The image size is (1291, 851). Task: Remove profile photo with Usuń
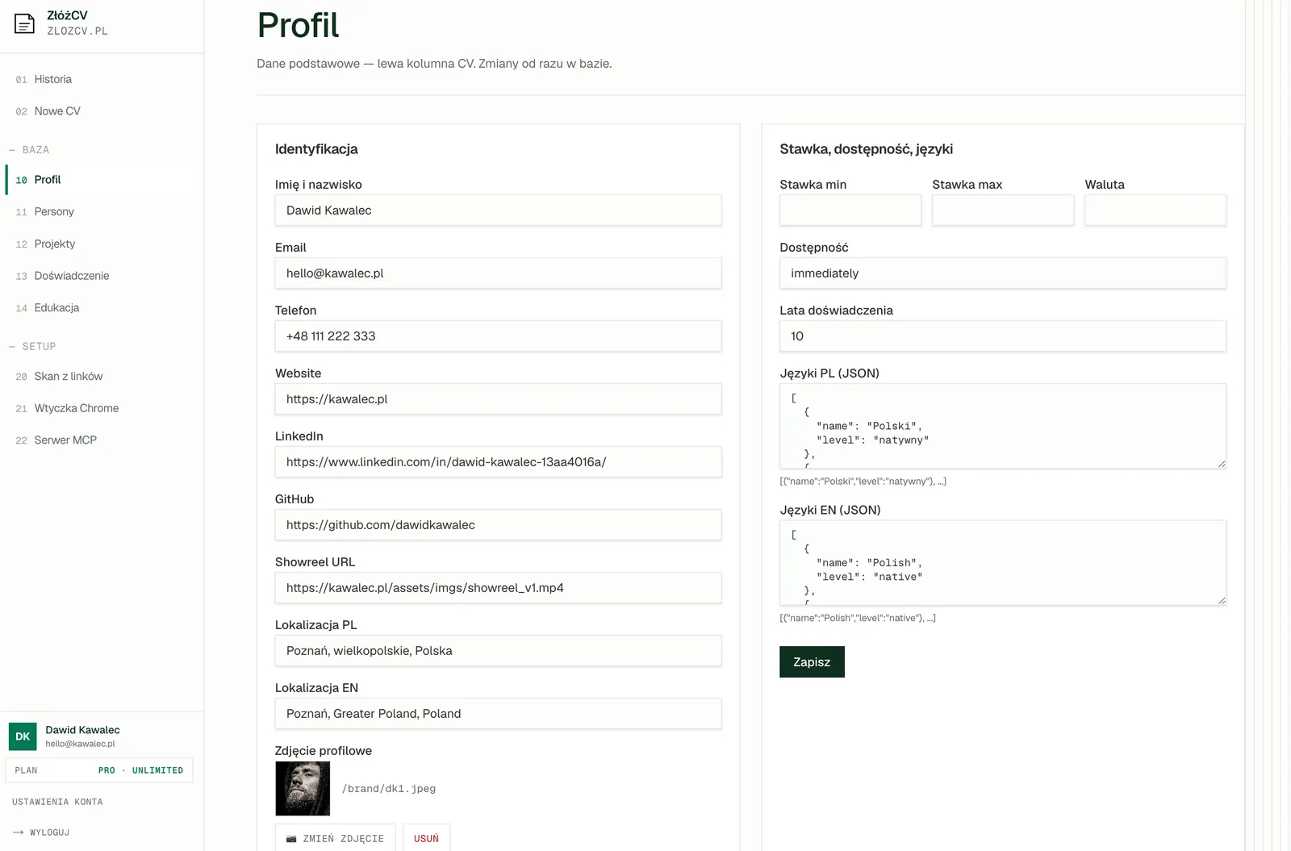[427, 838]
